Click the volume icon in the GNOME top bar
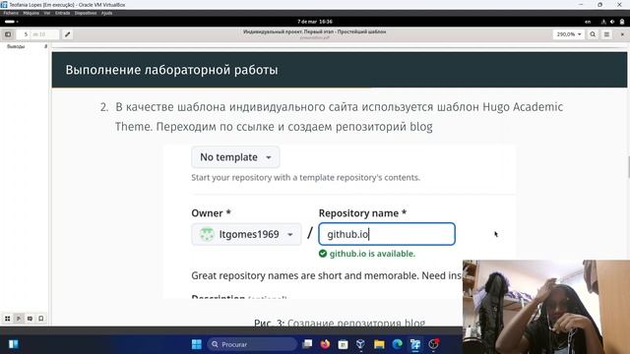The height and width of the screenshot is (354, 630). 612,22
